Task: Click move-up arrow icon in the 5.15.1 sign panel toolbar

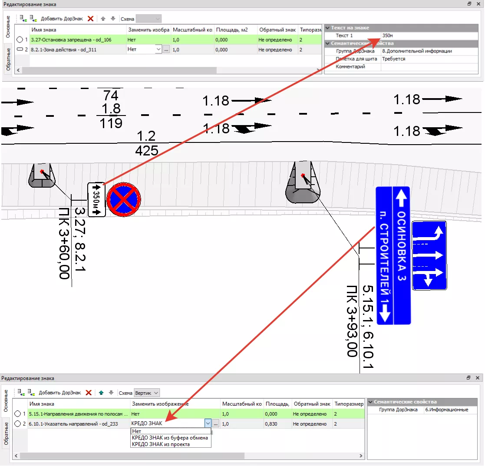Action: [x=101, y=393]
